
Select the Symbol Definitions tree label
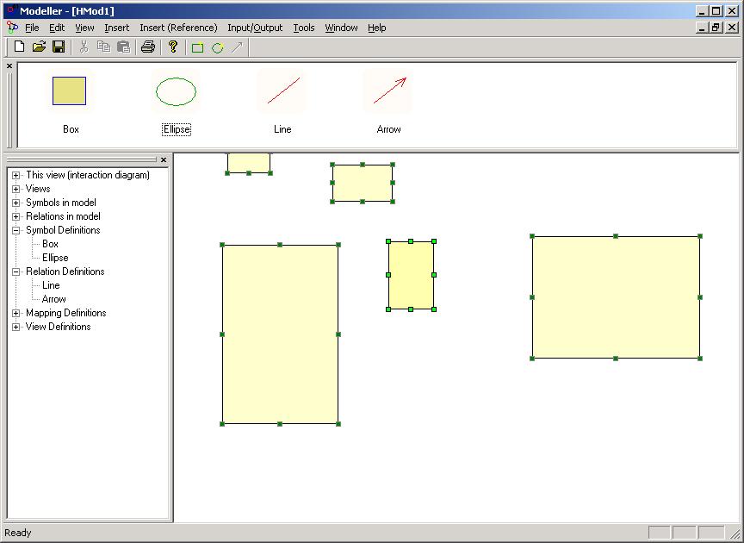[x=63, y=230]
